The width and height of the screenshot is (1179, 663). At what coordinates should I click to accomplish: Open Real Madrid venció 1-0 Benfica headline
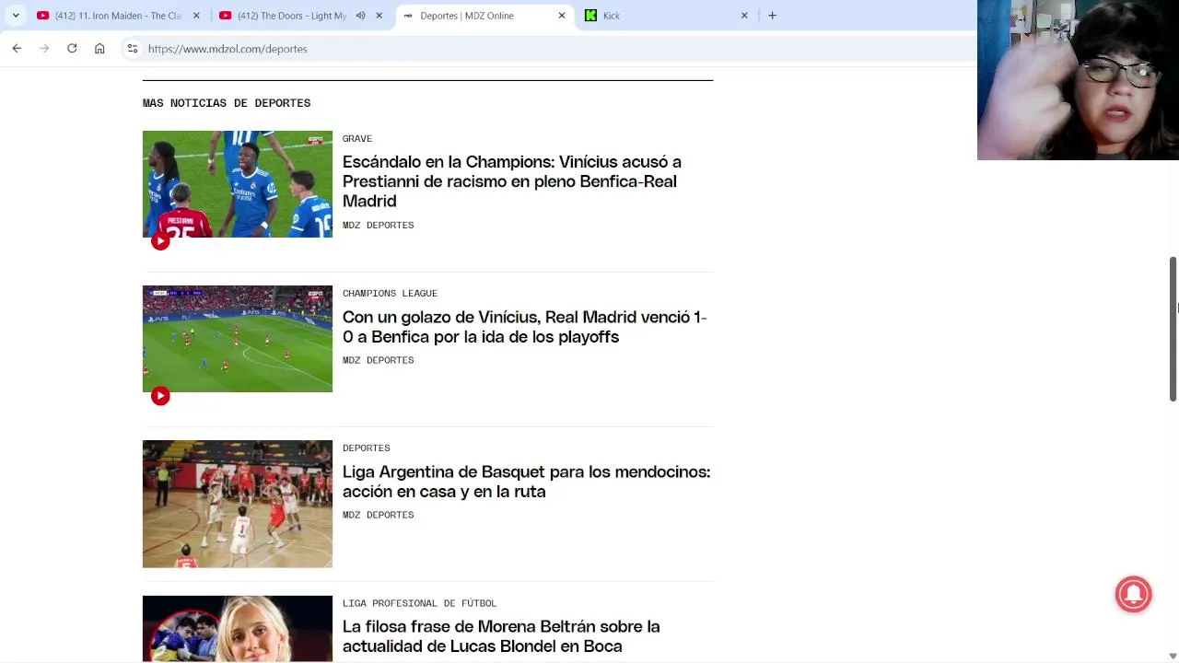(x=525, y=327)
